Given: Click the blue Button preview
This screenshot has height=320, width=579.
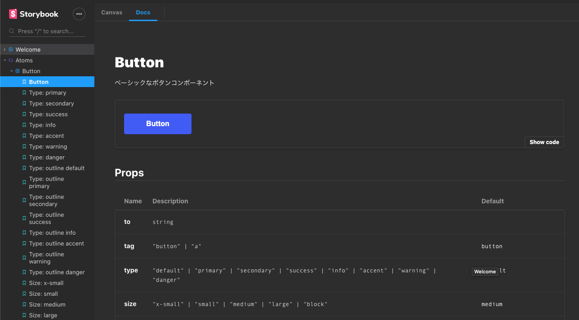Looking at the screenshot, I should 157,124.
